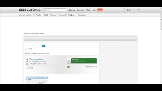The image size is (162, 91).
Task: Click the Last Update 2012-05-24 text
Action: pyautogui.click(x=37, y=64)
